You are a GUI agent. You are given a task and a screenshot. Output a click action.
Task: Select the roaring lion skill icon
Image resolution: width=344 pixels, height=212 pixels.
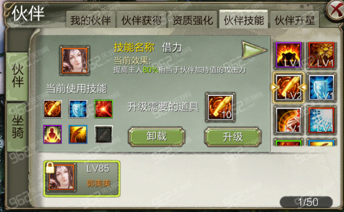click(321, 55)
